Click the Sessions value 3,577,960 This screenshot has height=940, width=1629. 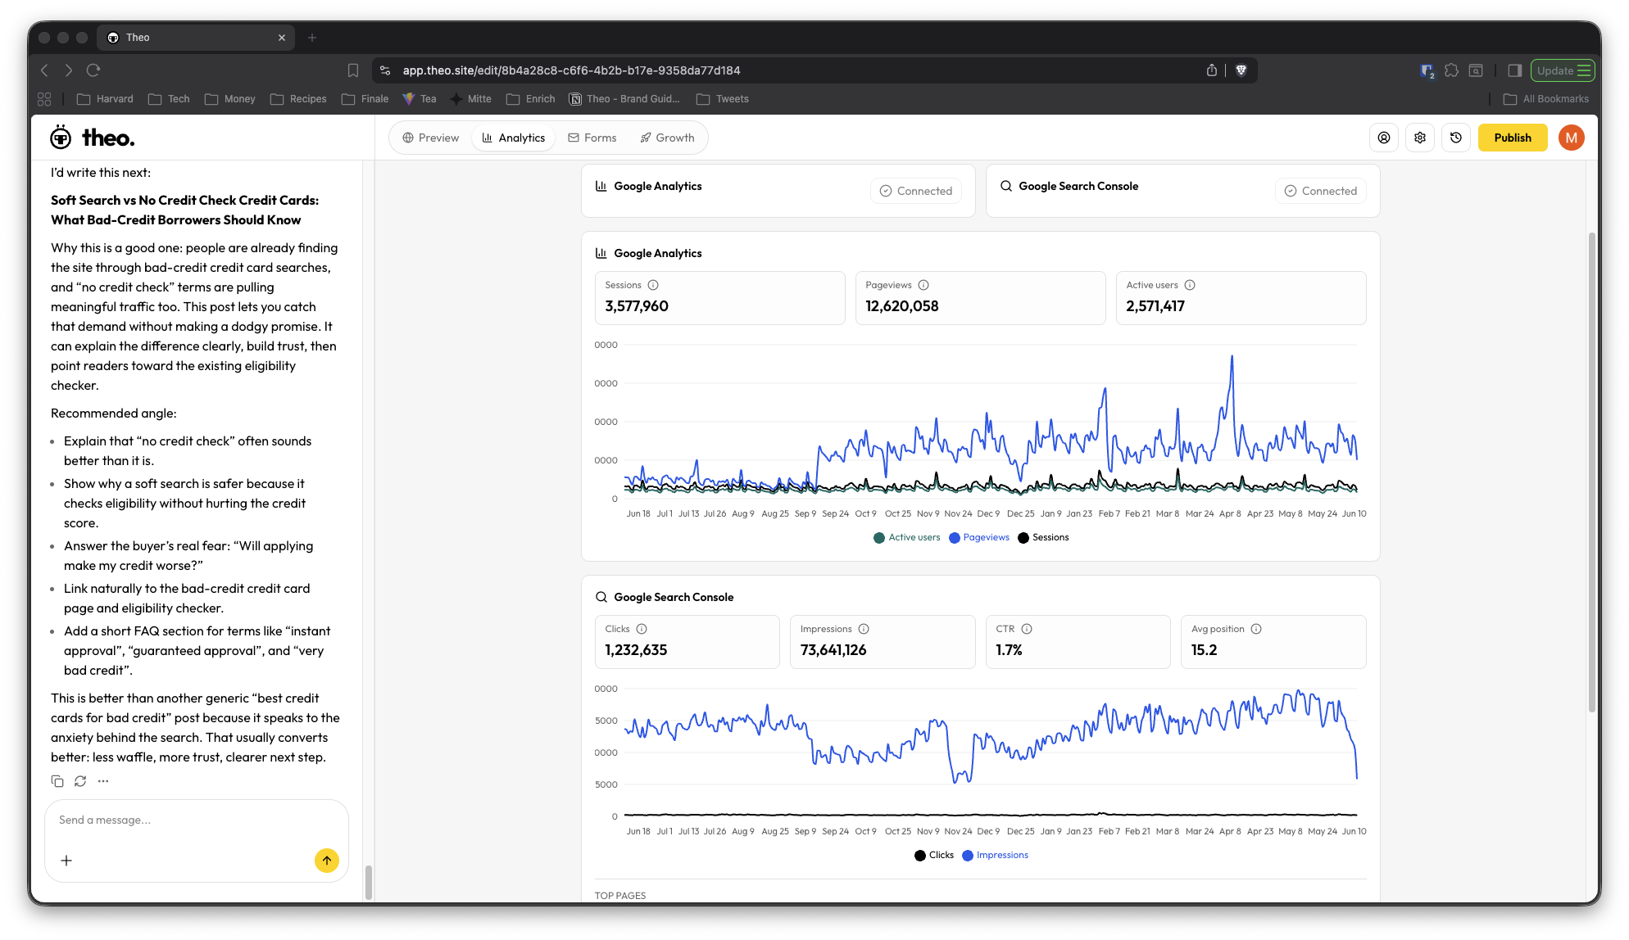click(637, 306)
